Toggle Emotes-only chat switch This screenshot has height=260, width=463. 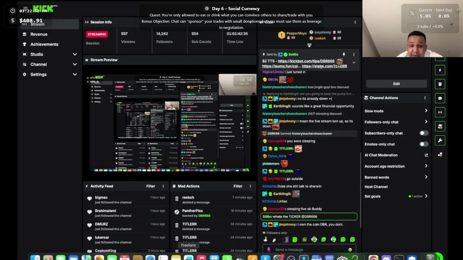(x=423, y=144)
